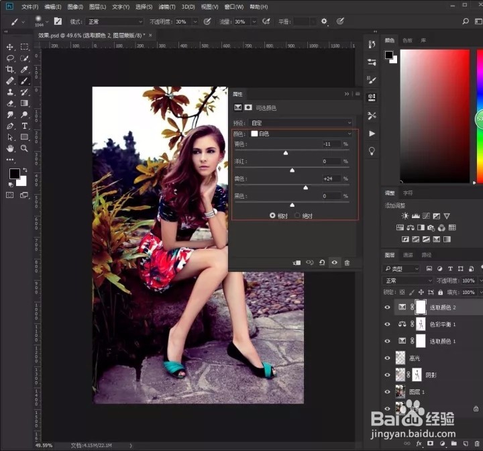Swap foreground and background colors
The height and width of the screenshot is (451, 483).
pyautogui.click(x=25, y=170)
